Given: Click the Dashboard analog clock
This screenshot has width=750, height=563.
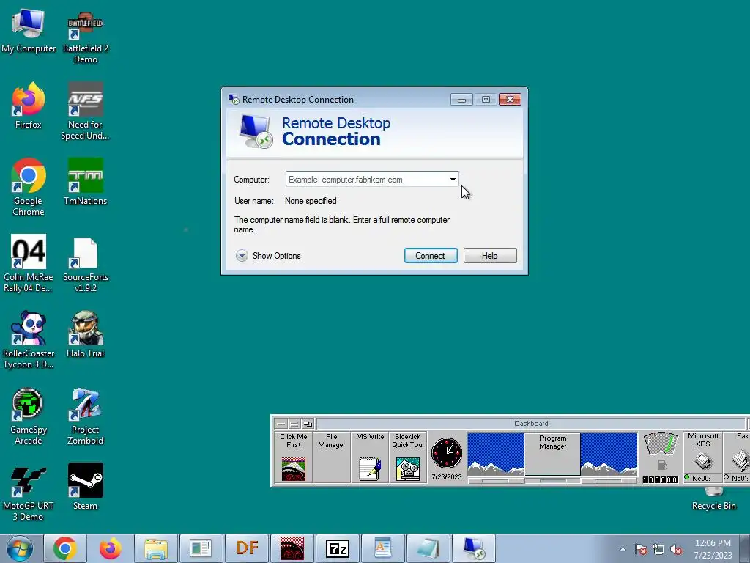Looking at the screenshot, I should [447, 452].
